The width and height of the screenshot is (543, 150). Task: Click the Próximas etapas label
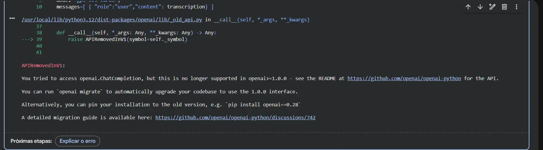coord(31,141)
